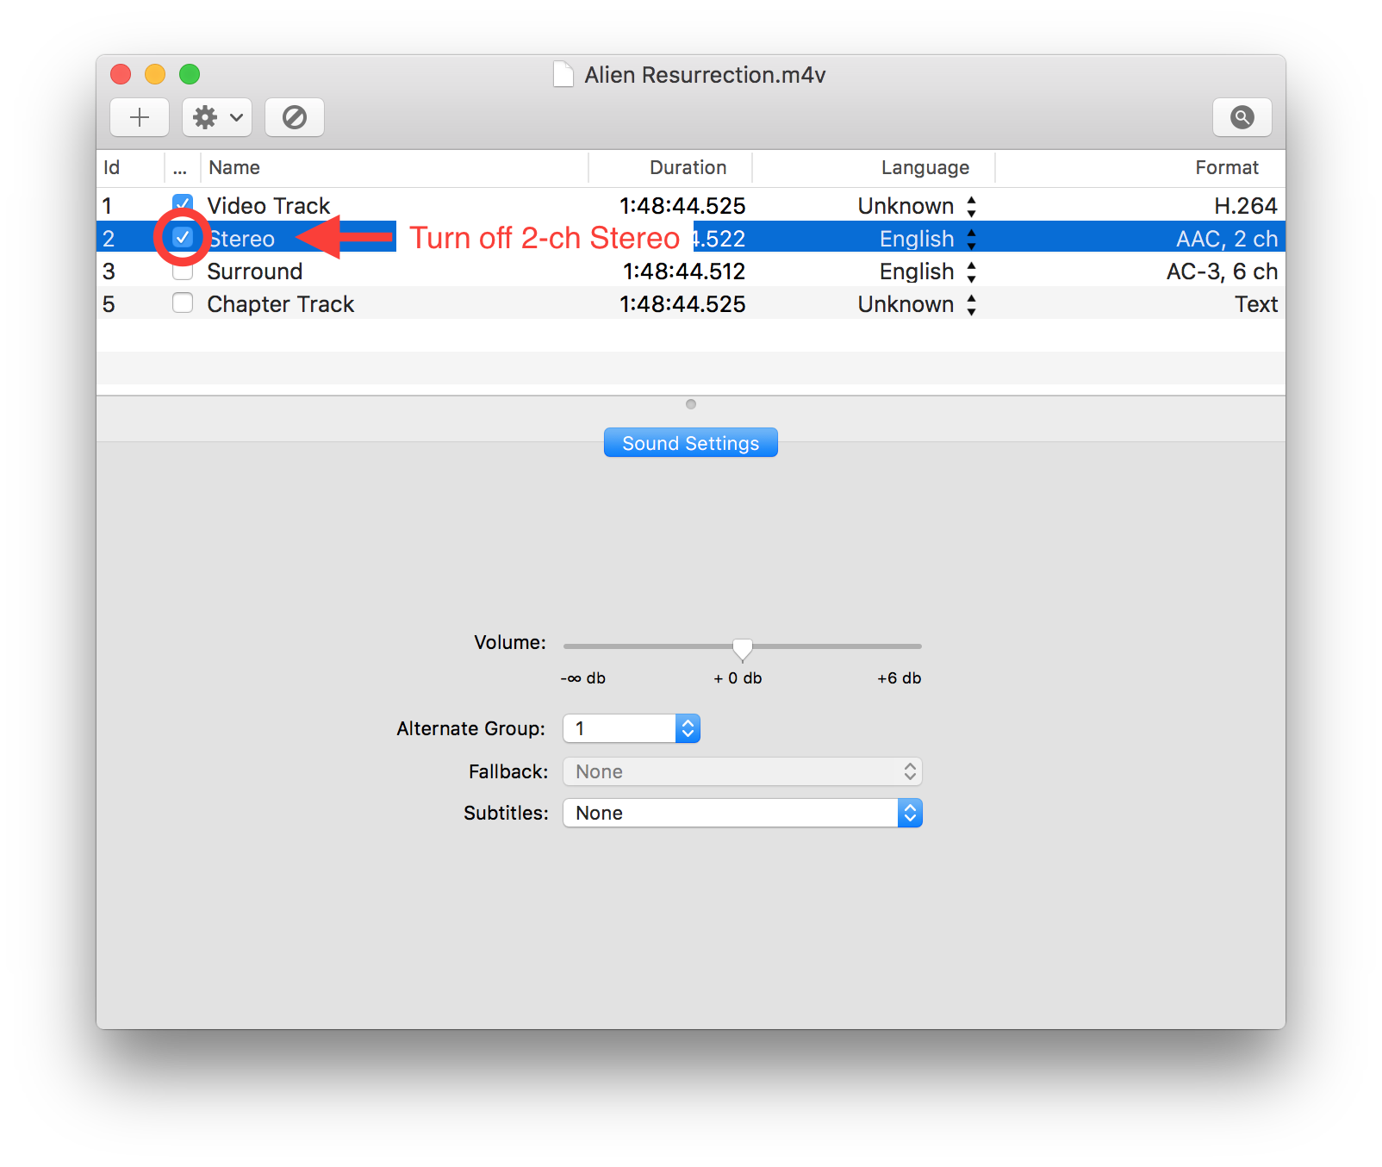Minimize the window with the yellow button

click(x=155, y=74)
